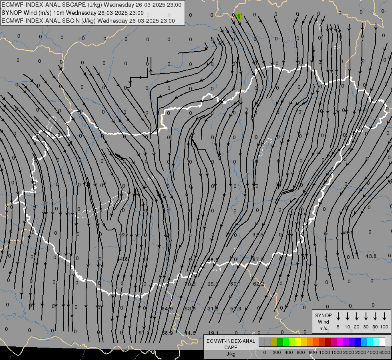
Task: Click the 30 m/s wind arrow in legend
Action: click(366, 316)
